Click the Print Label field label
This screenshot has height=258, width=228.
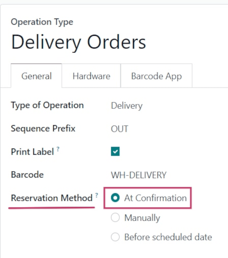(32, 151)
